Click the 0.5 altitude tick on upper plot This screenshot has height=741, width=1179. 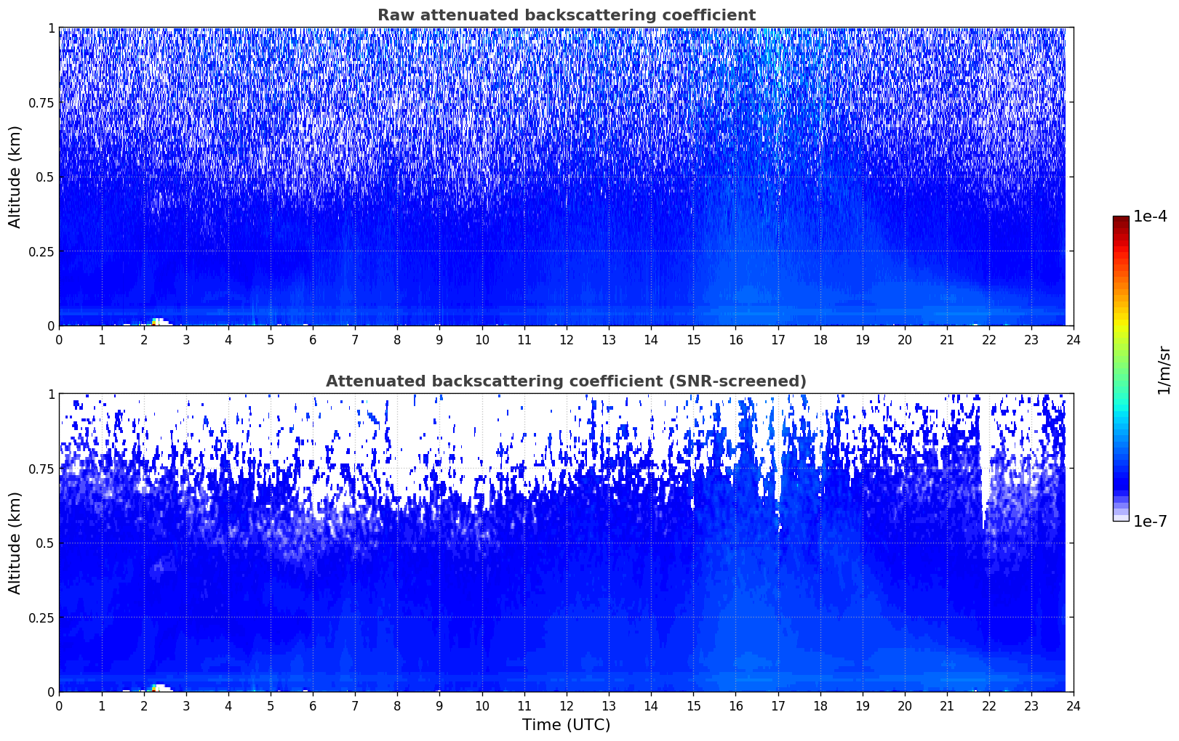tap(46, 177)
